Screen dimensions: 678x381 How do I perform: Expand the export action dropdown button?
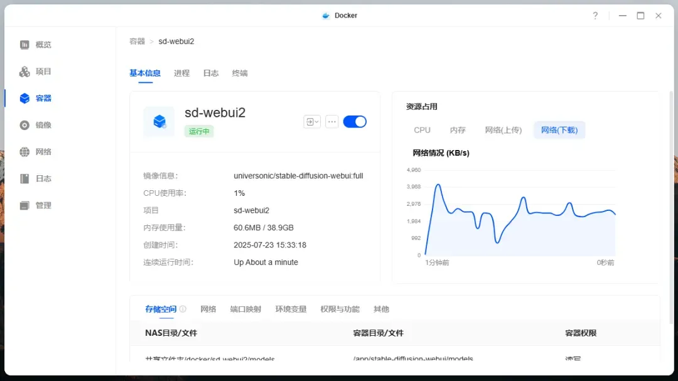(312, 122)
